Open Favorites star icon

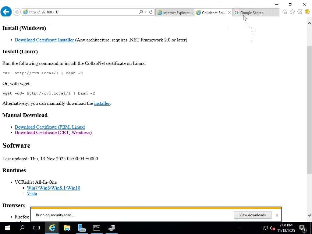(x=292, y=12)
